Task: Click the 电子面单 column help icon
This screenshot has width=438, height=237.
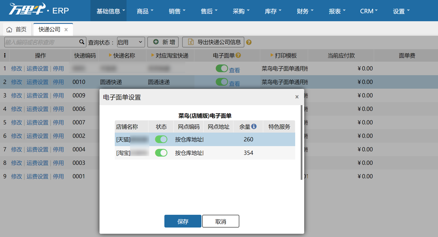Action: click(238, 55)
